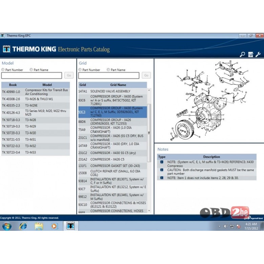Select Model Part Number radio button

tap(3, 70)
